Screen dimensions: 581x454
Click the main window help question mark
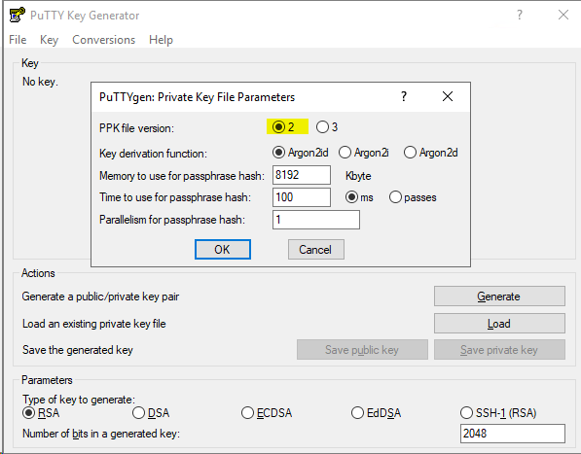[x=520, y=15]
